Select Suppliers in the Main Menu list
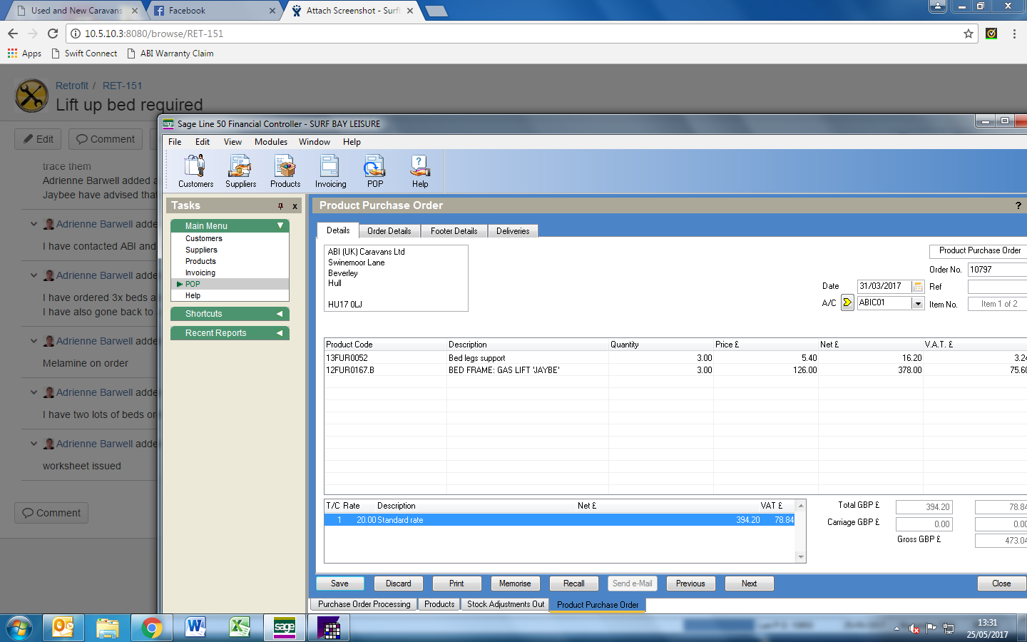 pos(201,250)
